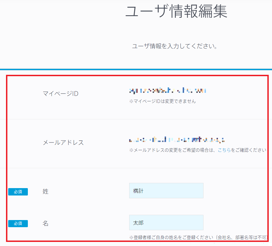Click the 名 field label
The height and width of the screenshot is (246, 272).
tap(46, 223)
